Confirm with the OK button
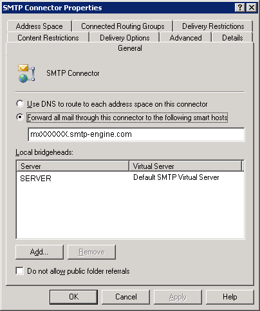The height and width of the screenshot is (311, 260). (73, 297)
